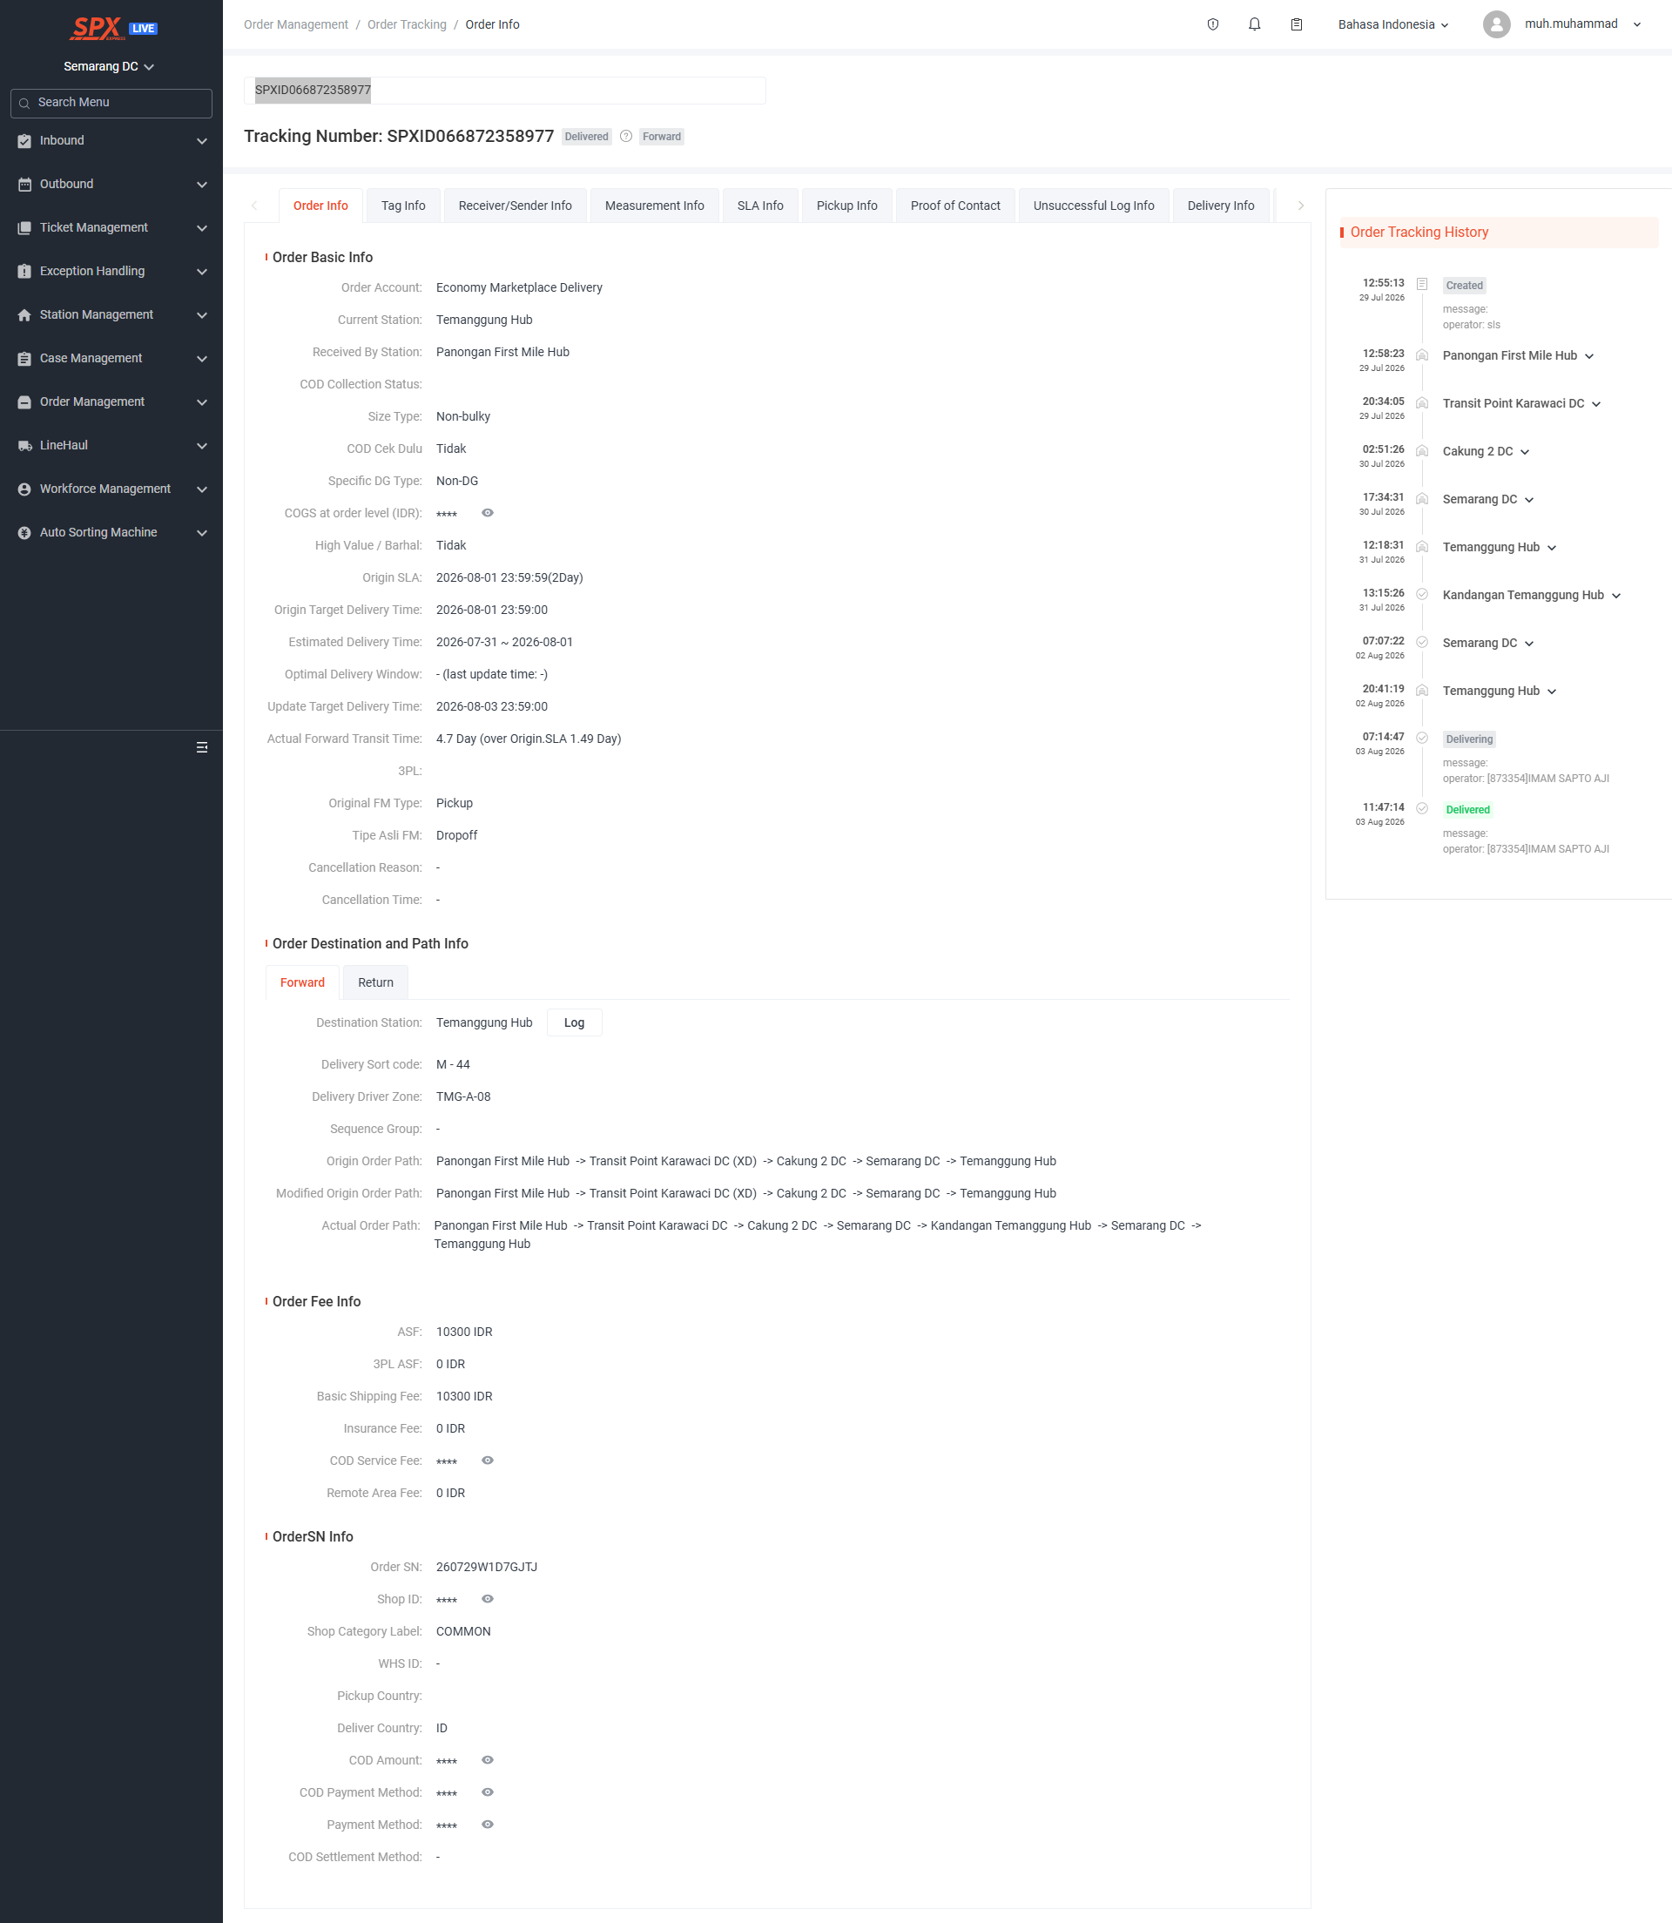
Task: Click the Outbound calendar icon
Action: tap(24, 185)
